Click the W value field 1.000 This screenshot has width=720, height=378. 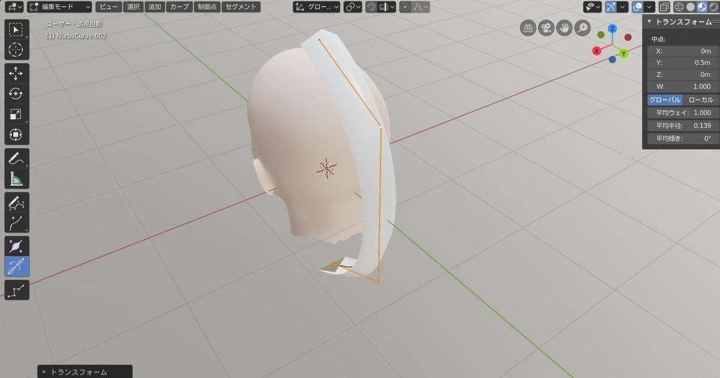(x=683, y=86)
